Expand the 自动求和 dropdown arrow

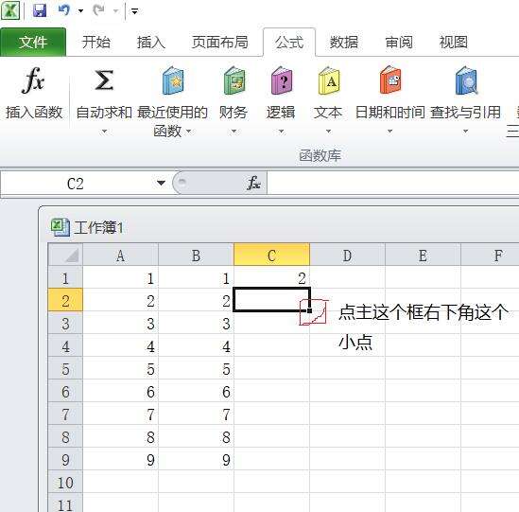pos(104,132)
